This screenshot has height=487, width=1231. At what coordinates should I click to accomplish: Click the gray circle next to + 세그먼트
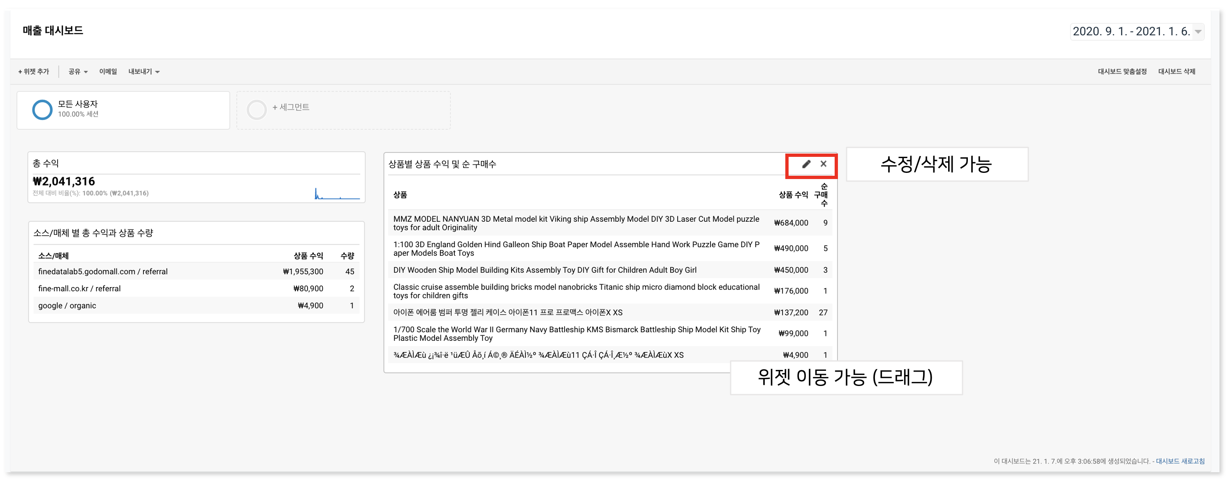click(x=257, y=109)
